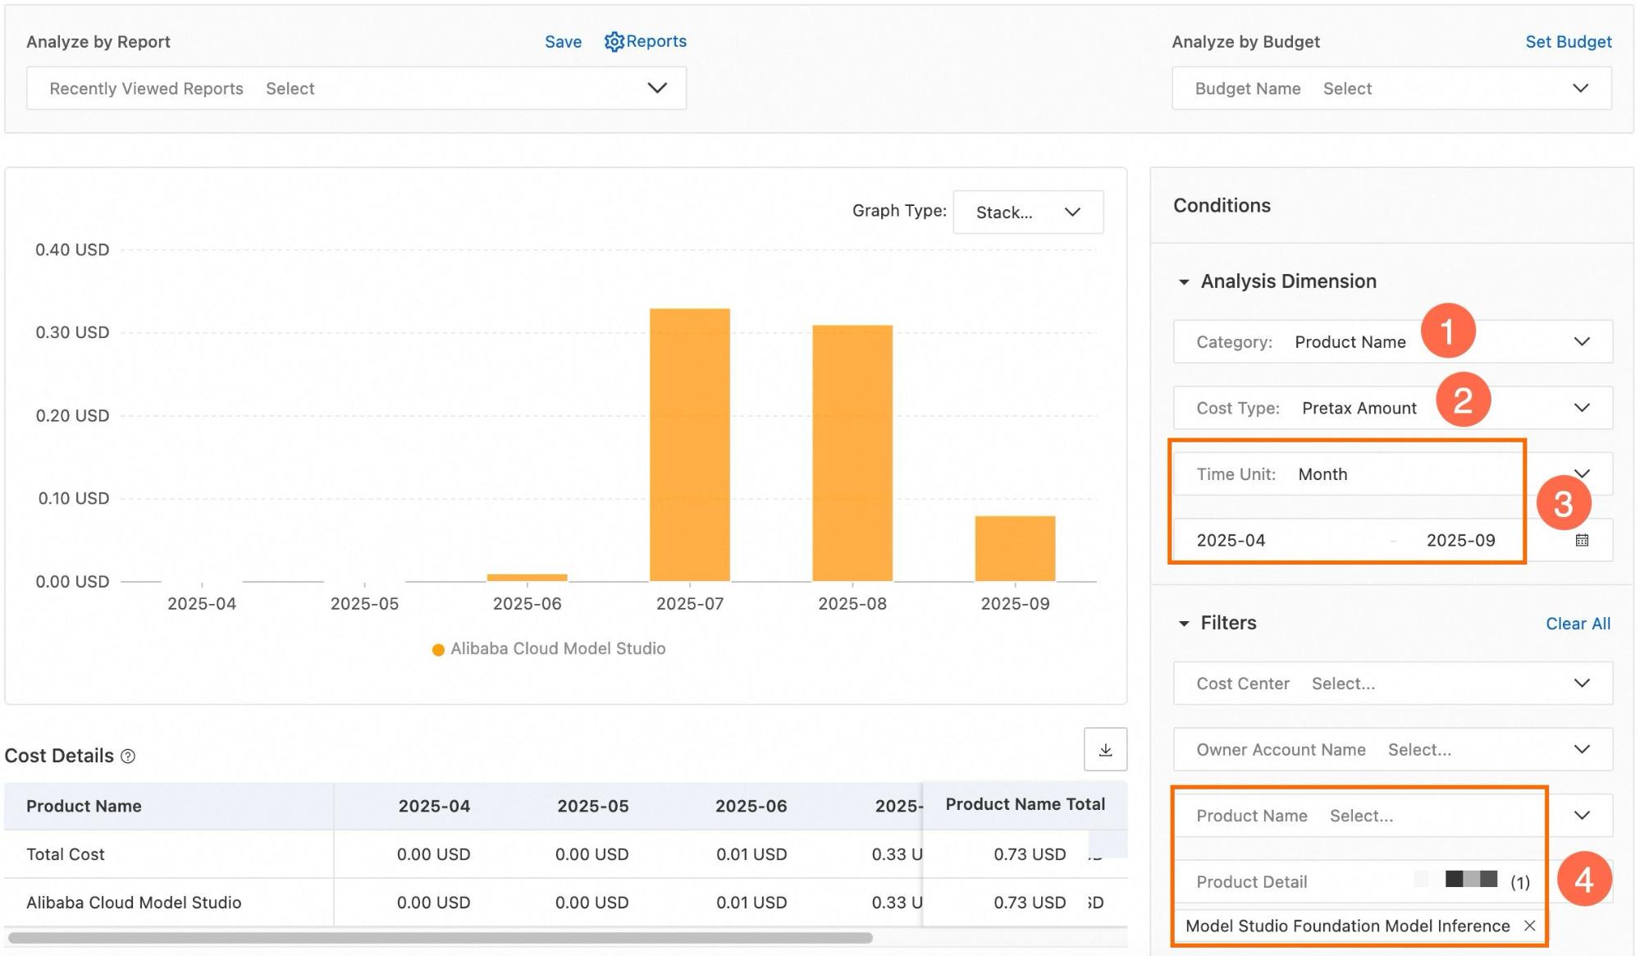Open the date range calendar icon
The height and width of the screenshot is (956, 1640).
[1582, 540]
